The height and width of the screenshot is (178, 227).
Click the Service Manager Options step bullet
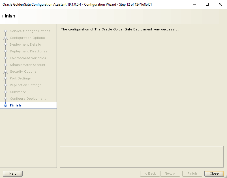pyautogui.click(x=5, y=31)
